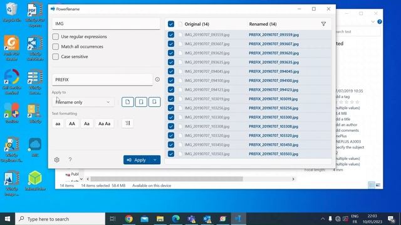Click the taskbar clock showing 22:03
Screen dimensions: 401x225
(x=372, y=219)
